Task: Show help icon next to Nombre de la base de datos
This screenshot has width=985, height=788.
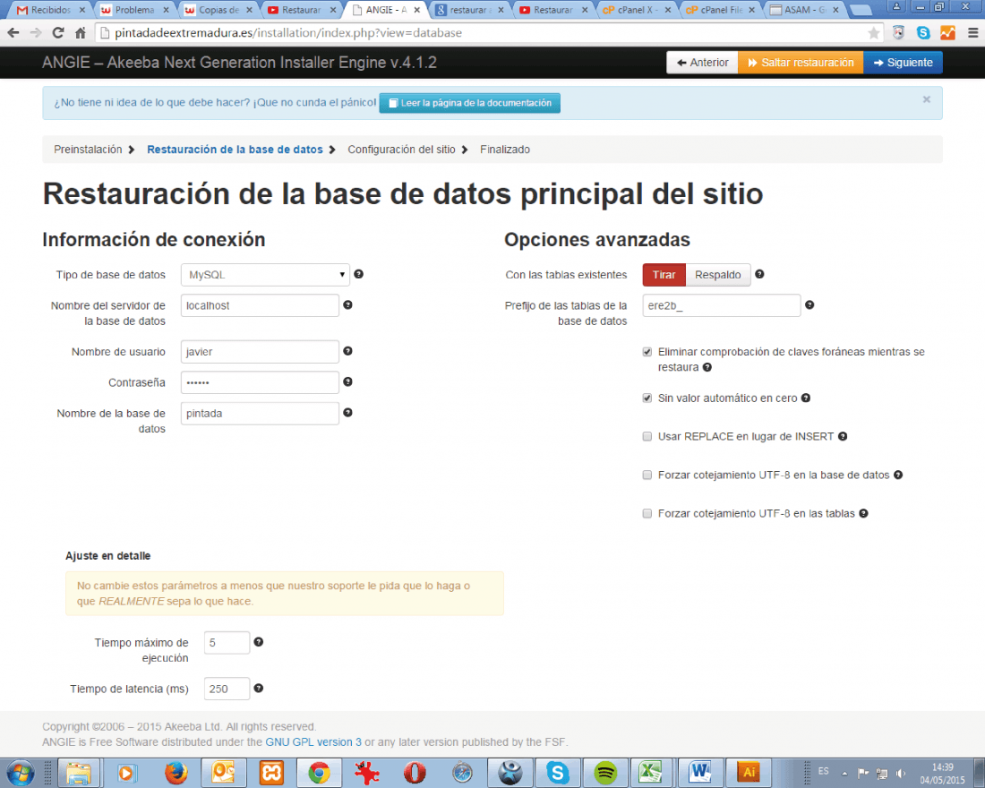Action: [348, 412]
